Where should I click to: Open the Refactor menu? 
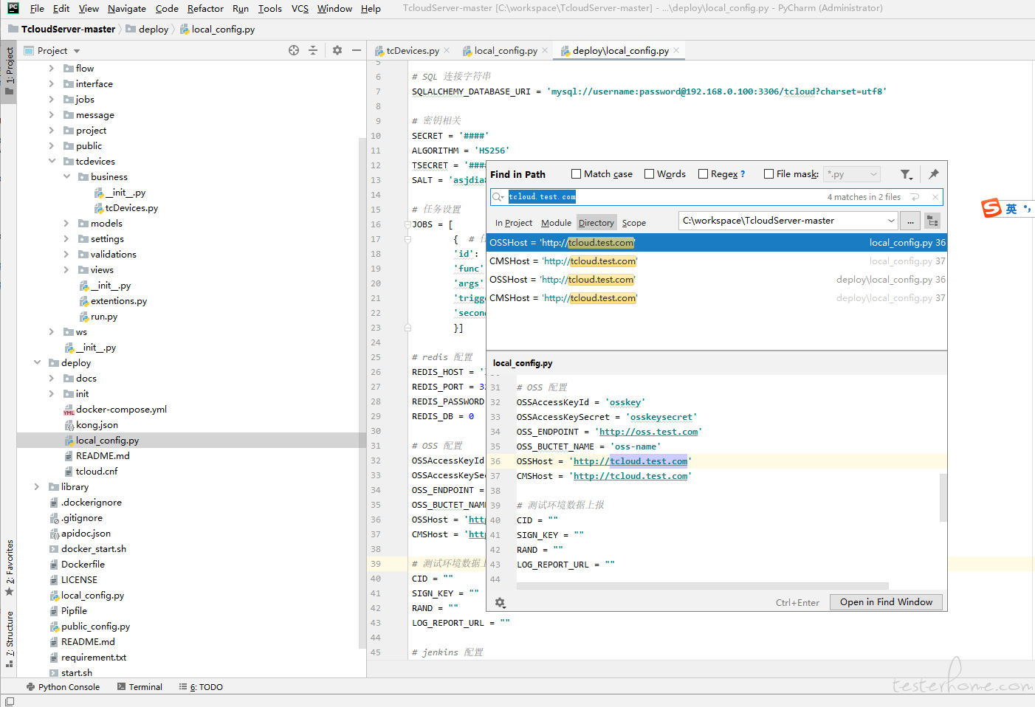point(205,8)
